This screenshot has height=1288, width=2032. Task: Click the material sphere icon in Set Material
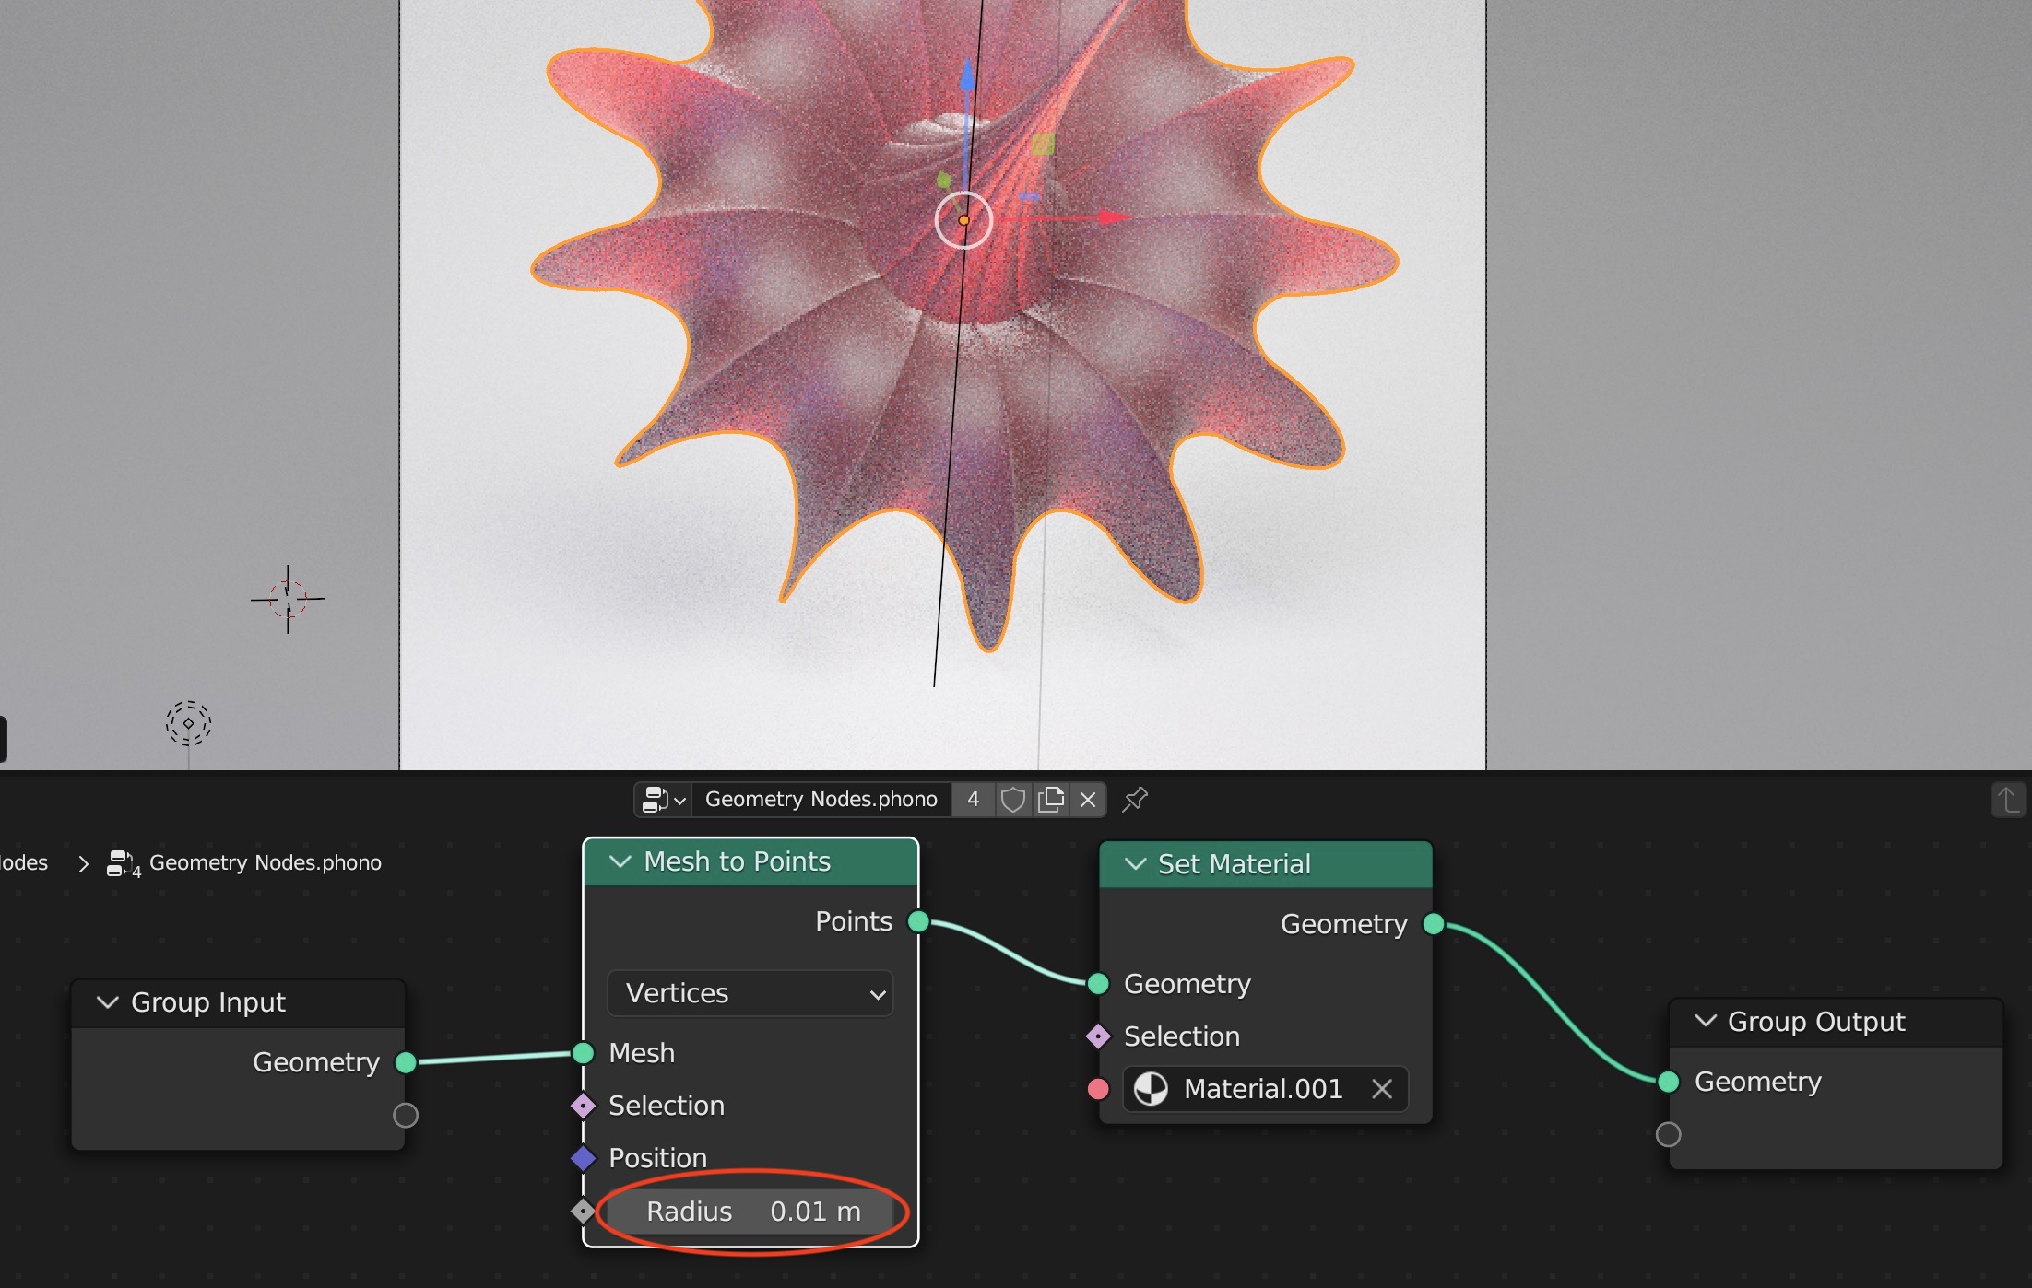pos(1150,1089)
